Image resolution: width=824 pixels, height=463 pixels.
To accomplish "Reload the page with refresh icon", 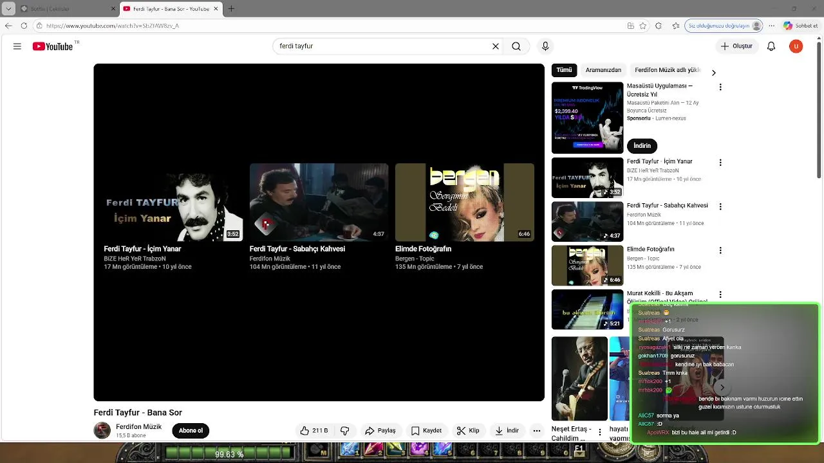I will (x=24, y=26).
